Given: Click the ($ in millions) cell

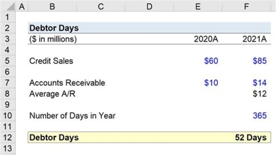Looking at the screenshot, I should click(x=53, y=39).
